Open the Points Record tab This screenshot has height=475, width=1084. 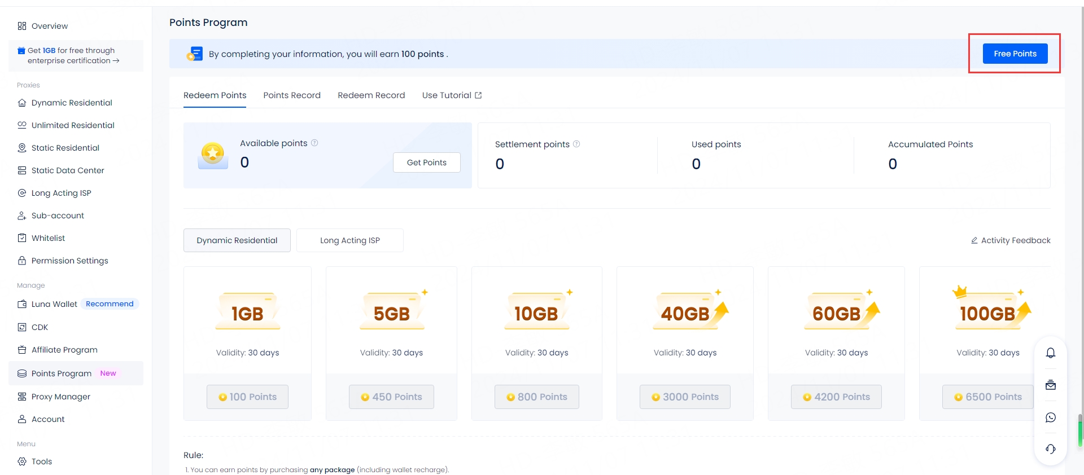292,95
